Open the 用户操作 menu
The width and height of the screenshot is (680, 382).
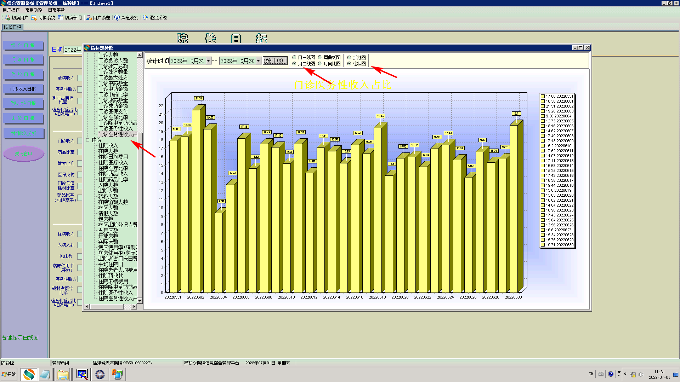click(11, 10)
